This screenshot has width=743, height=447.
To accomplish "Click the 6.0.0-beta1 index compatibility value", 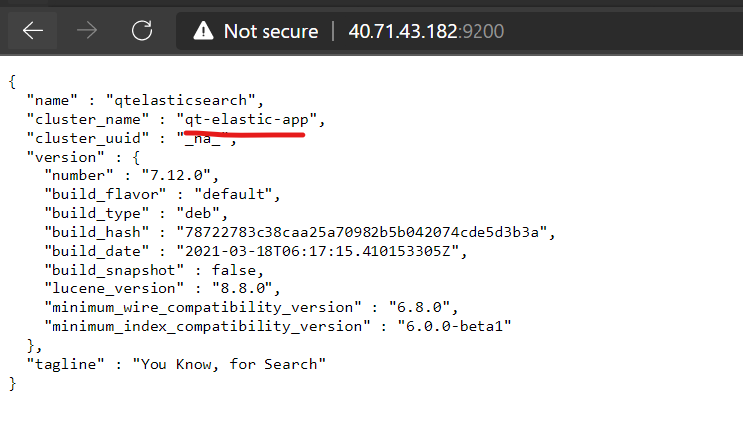I will tap(455, 327).
